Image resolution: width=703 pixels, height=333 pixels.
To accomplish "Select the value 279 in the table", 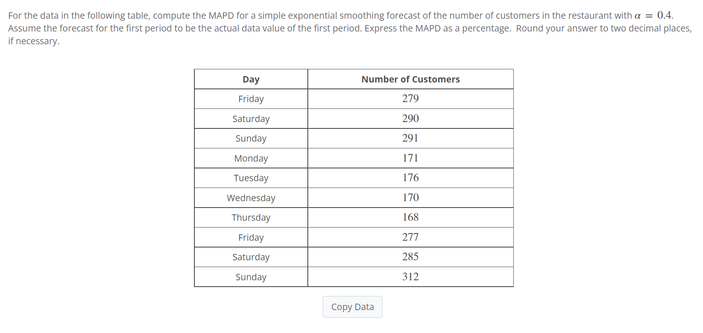I will [x=411, y=99].
